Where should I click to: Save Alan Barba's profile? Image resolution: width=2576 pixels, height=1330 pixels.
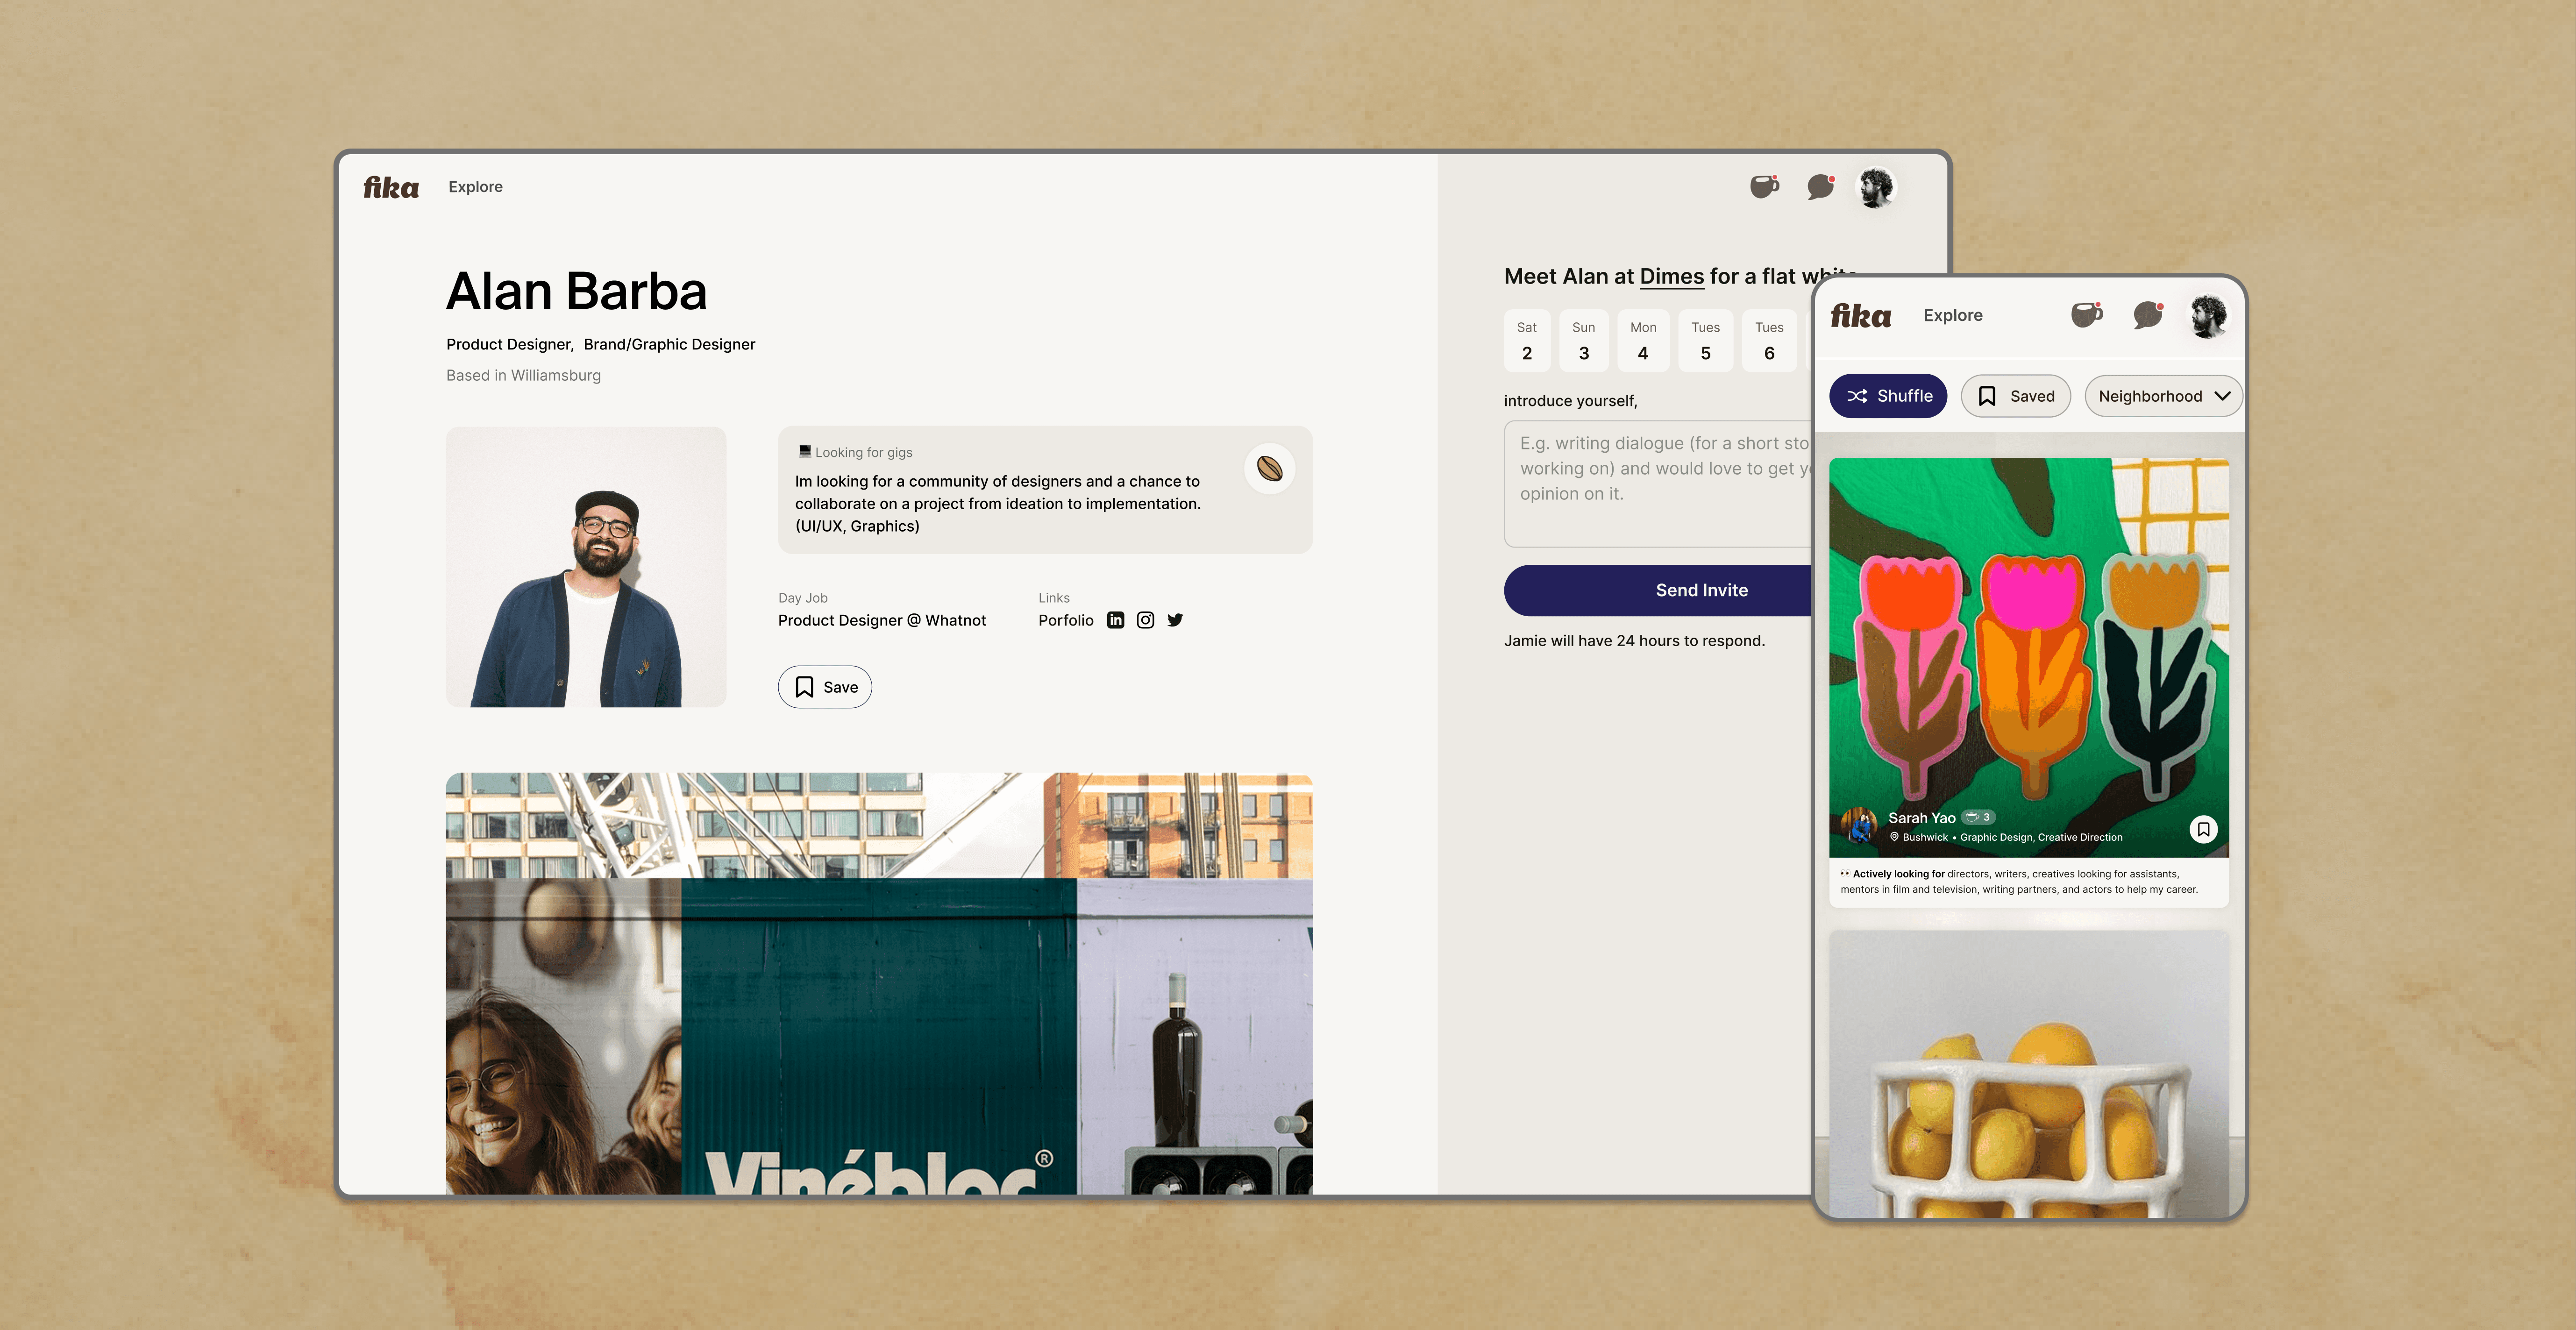(825, 687)
